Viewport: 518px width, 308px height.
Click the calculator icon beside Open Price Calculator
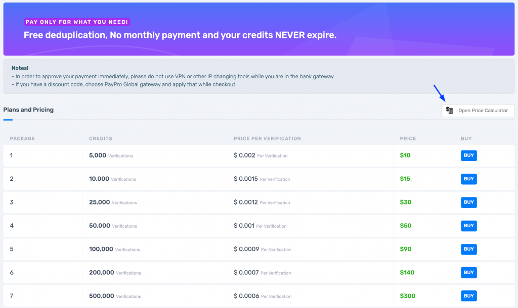[450, 111]
